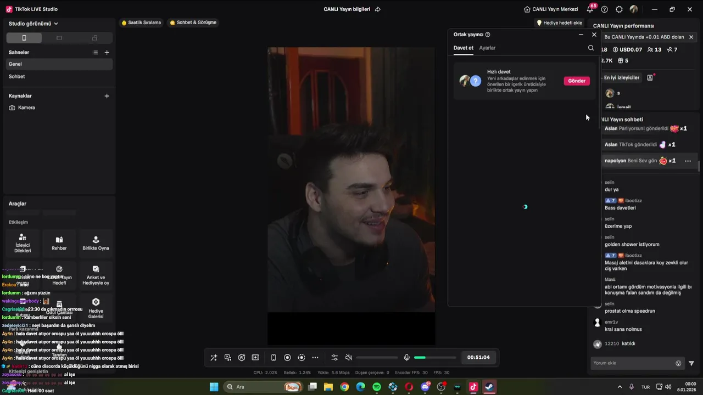Click the info icon next to Ortak yayıncı
Image resolution: width=703 pixels, height=395 pixels.
pos(488,35)
